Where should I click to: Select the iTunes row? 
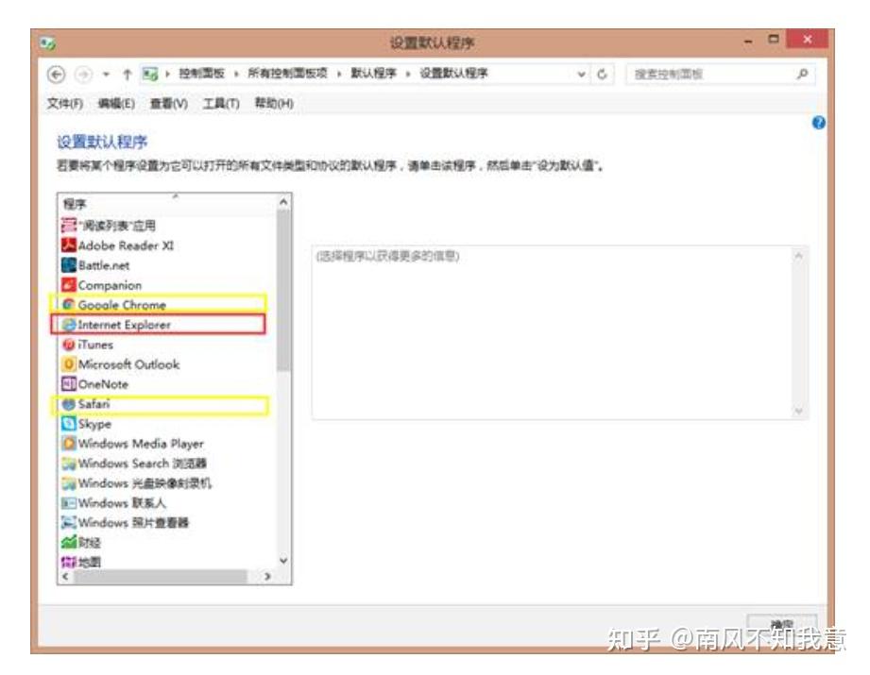click(167, 345)
